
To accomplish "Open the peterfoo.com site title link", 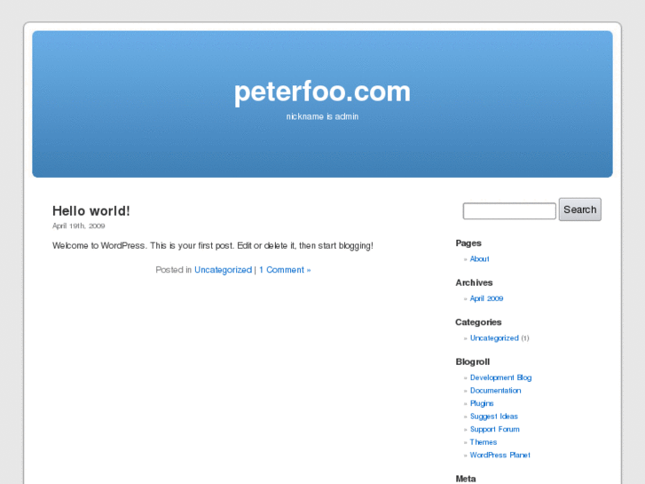I will [x=322, y=91].
